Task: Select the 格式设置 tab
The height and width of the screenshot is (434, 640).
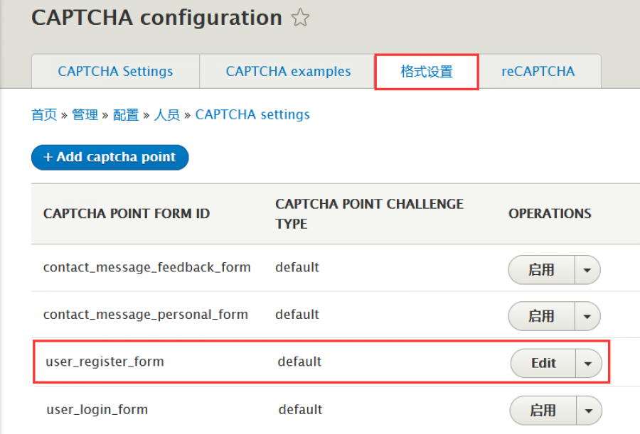Action: click(x=426, y=71)
